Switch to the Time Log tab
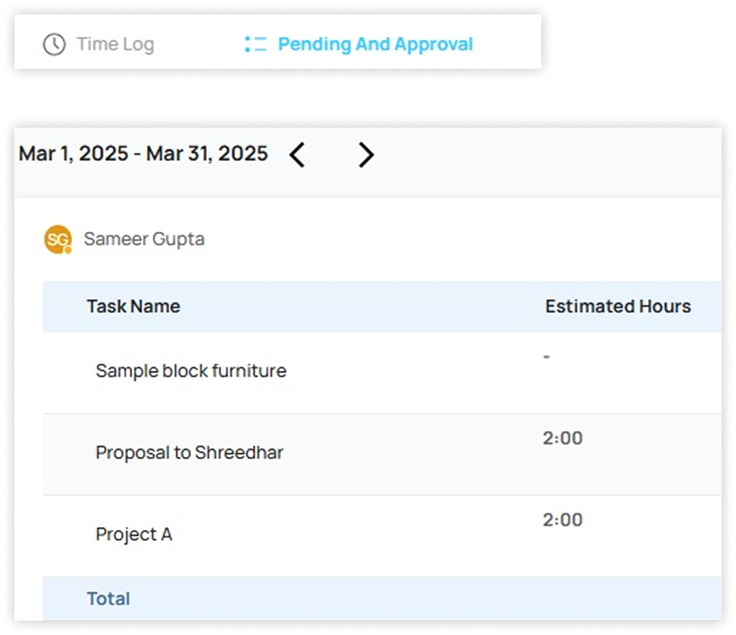 point(115,44)
